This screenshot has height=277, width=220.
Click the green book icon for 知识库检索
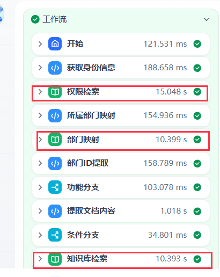click(x=55, y=259)
